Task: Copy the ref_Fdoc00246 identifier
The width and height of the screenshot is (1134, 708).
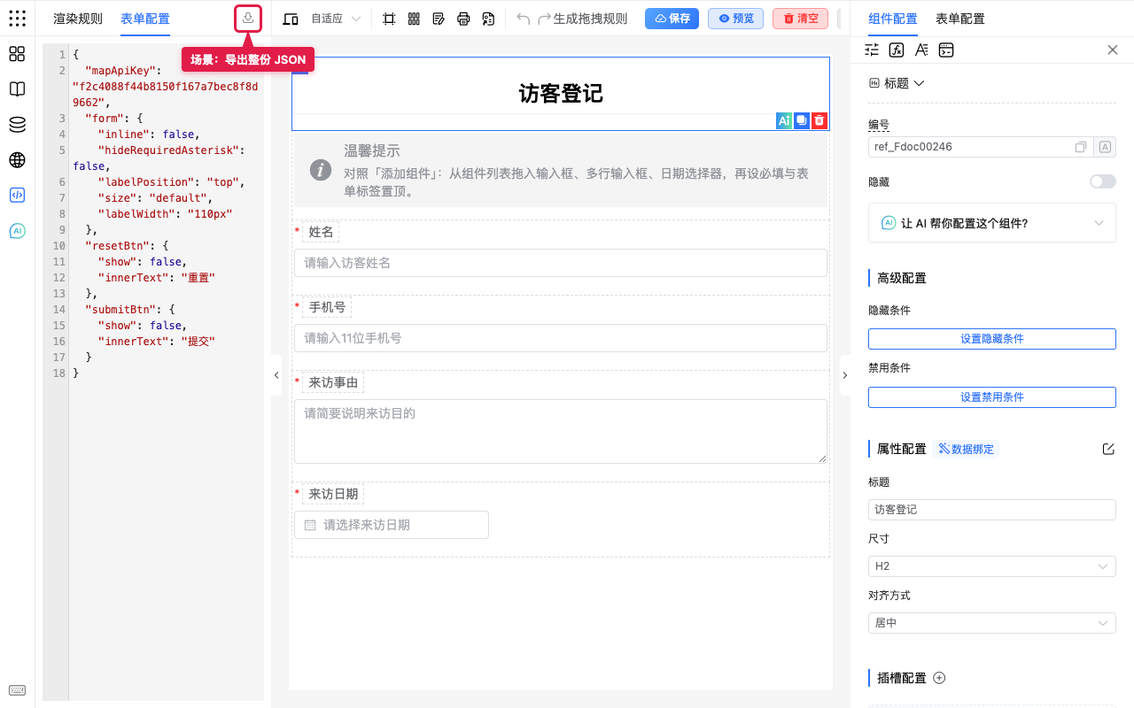Action: [1081, 147]
